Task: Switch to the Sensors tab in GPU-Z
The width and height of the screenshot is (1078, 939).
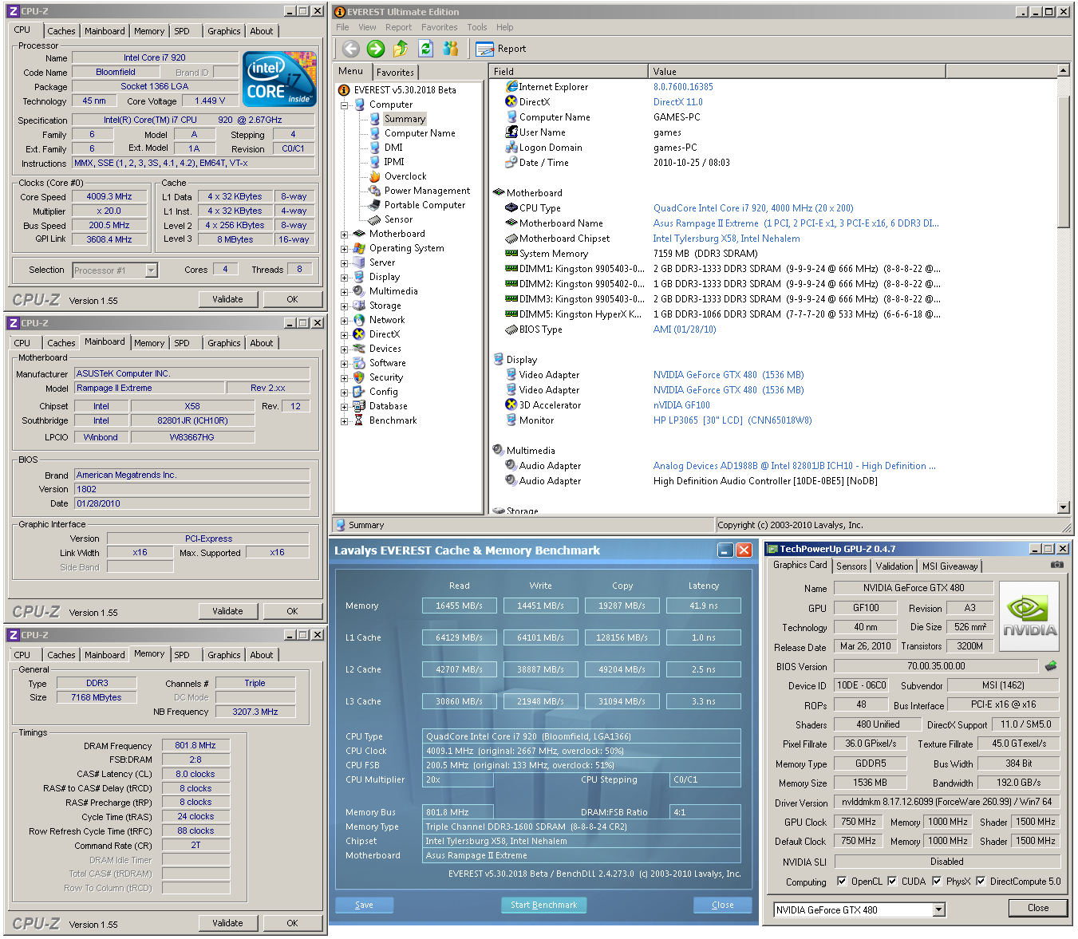Action: tap(851, 566)
